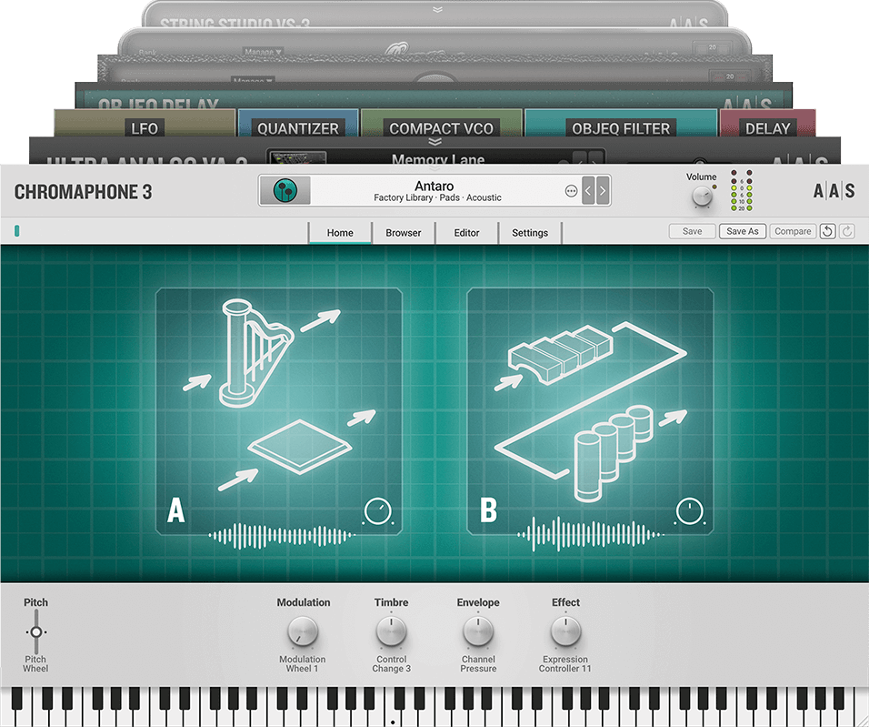Go to the next preset

coord(602,191)
